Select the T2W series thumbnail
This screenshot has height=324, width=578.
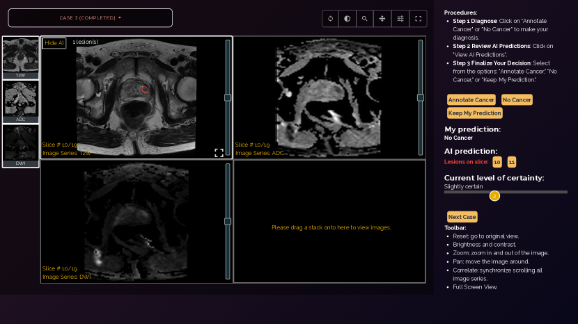click(x=21, y=57)
